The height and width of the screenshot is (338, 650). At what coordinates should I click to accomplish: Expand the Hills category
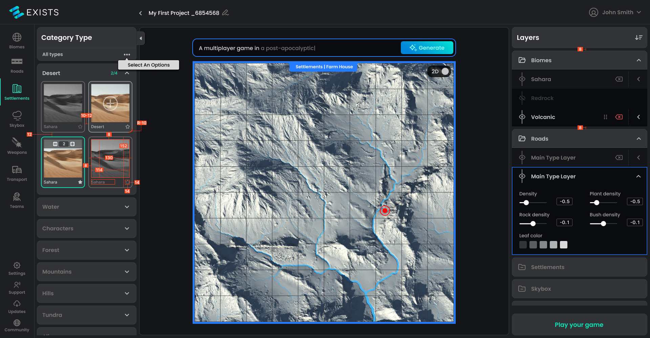[x=127, y=293]
